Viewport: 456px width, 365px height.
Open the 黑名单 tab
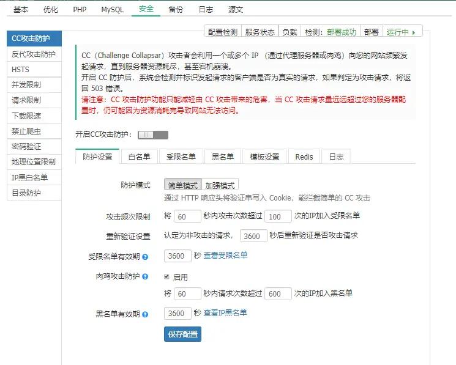tap(222, 157)
